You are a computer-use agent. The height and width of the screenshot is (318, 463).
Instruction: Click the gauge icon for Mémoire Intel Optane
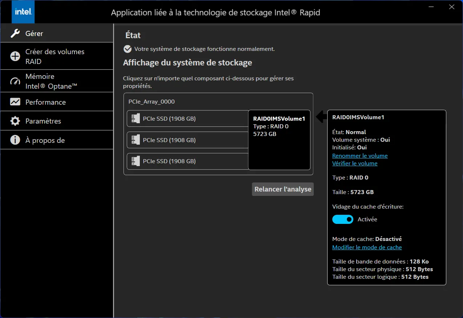point(15,81)
